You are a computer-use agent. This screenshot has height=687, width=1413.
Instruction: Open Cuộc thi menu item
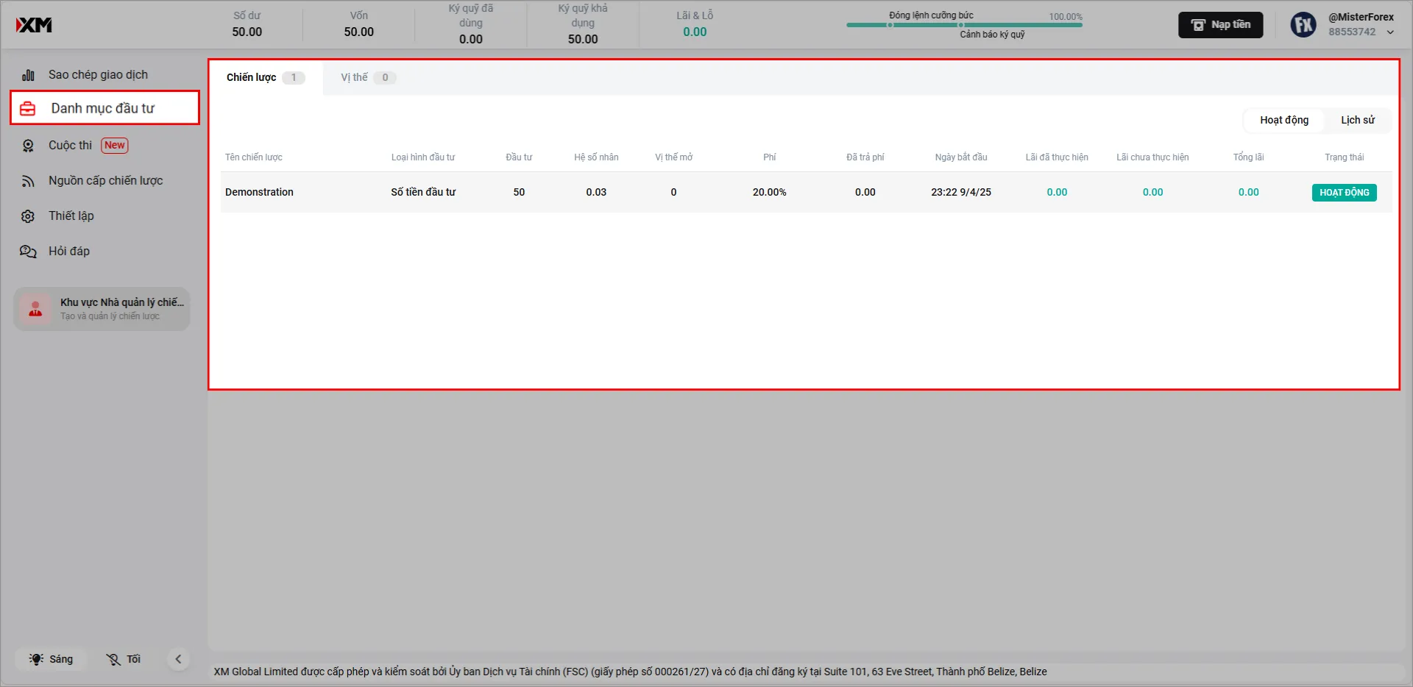point(70,146)
